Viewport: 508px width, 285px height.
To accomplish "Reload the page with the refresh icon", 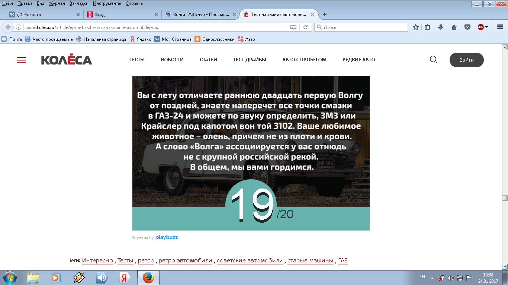I will pyautogui.click(x=305, y=27).
